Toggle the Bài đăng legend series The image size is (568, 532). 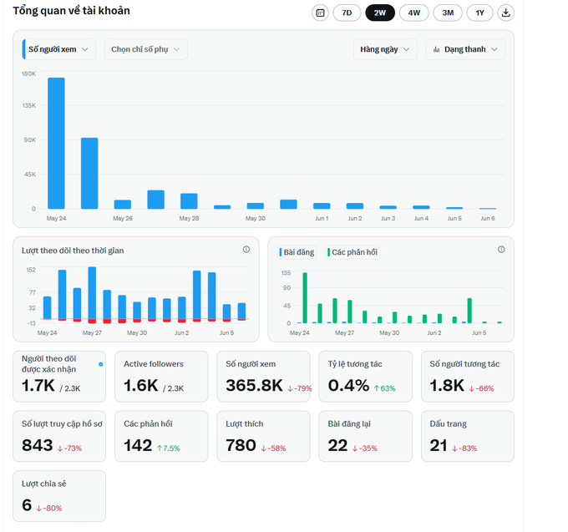tap(297, 252)
